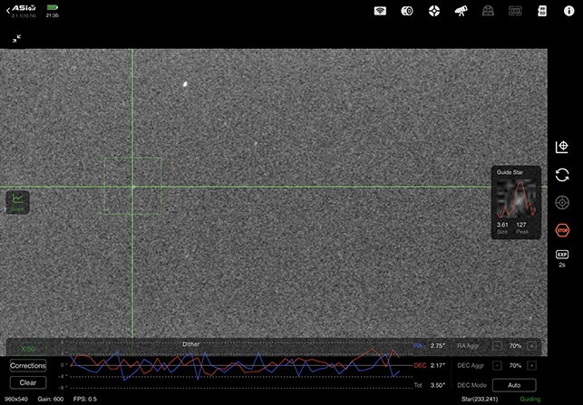Screen dimensions: 583x405
Task: Select the bright star in the image
Action: click(x=185, y=84)
